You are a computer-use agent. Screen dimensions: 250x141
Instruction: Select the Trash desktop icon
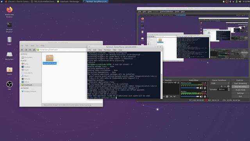coord(9,41)
